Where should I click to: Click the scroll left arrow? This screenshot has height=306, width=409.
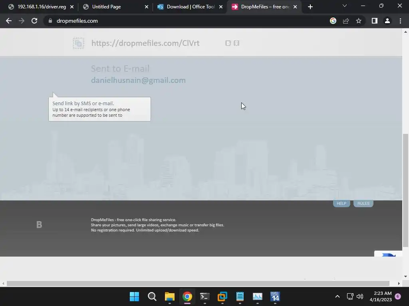click(3, 283)
